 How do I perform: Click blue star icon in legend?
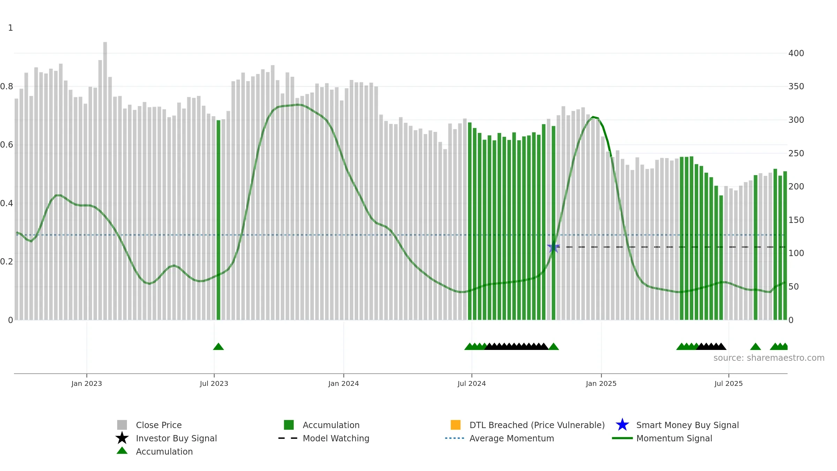point(622,425)
